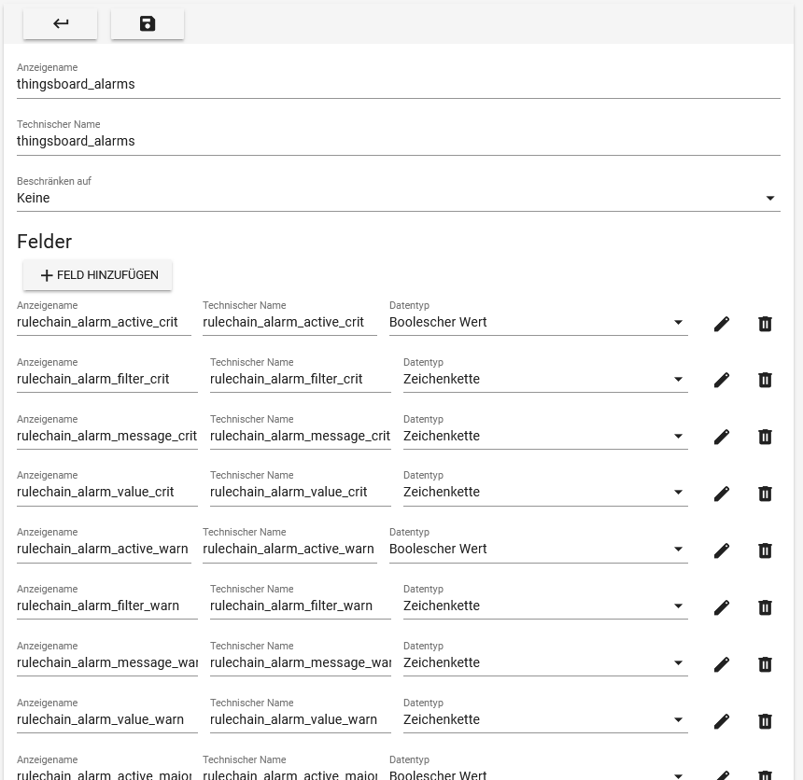803x780 pixels.
Task: Open the editor pencil for rulechain_alarm_active_warn
Action: 721,550
